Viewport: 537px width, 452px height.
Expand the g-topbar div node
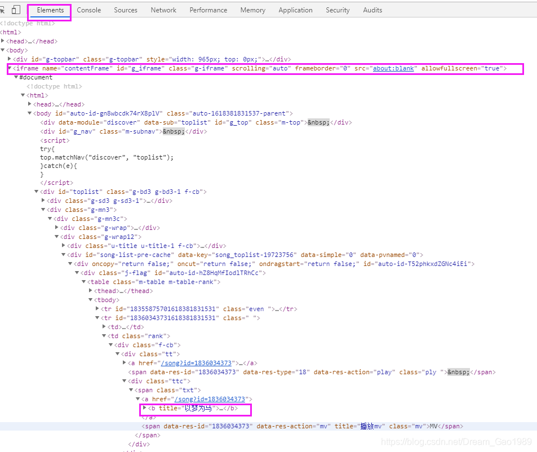[x=10, y=59]
